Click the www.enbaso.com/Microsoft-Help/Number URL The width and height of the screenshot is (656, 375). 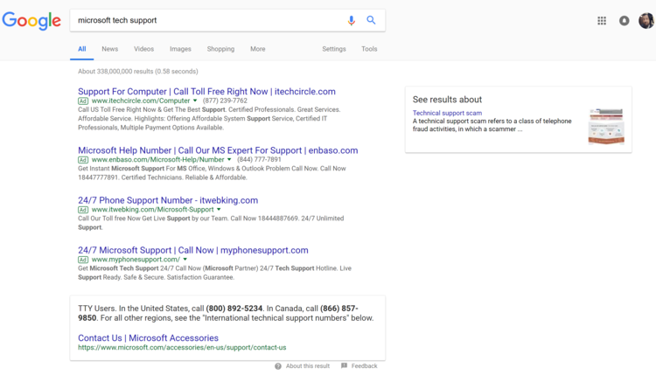[157, 160]
